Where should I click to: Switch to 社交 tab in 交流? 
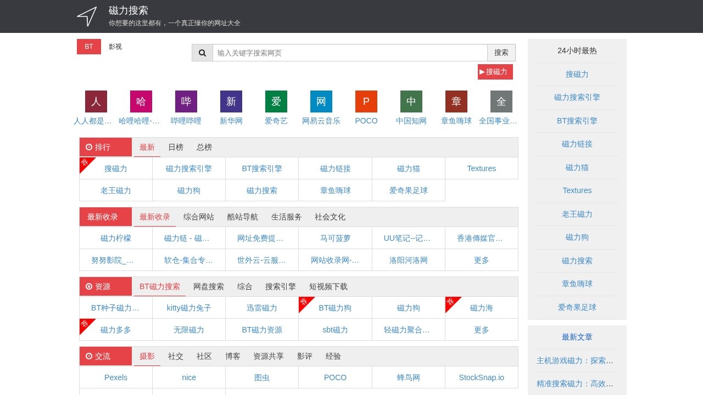click(x=176, y=356)
